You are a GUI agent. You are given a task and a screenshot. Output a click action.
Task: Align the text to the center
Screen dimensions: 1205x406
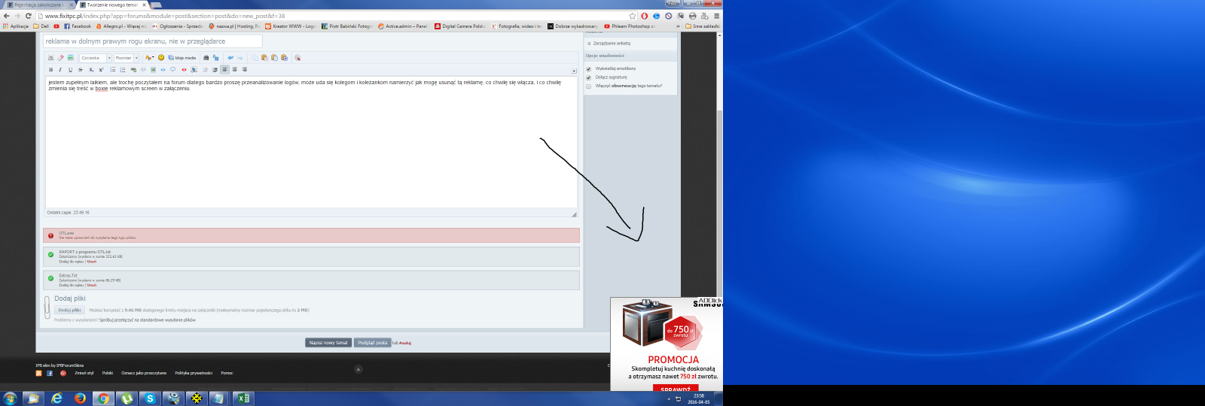pyautogui.click(x=234, y=69)
